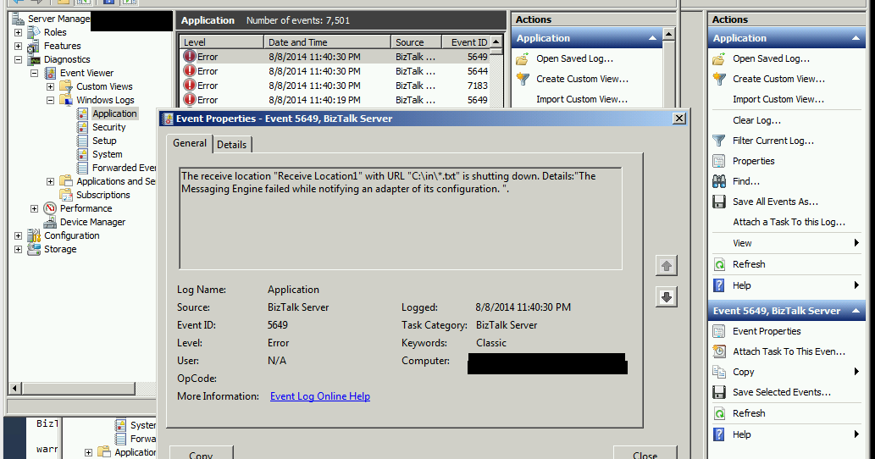Image resolution: width=875 pixels, height=459 pixels.
Task: Collapse the Event 5649, BizTalk Server section
Action: tap(856, 311)
